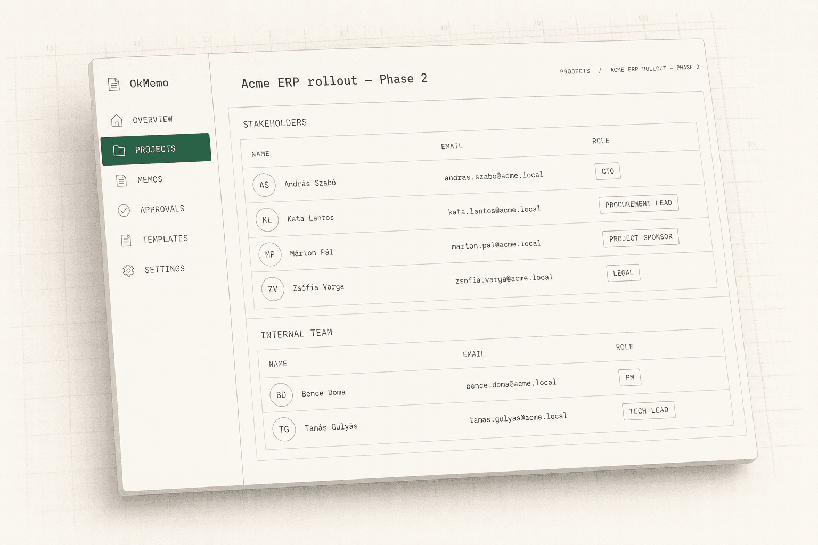Open the Approvals page
The height and width of the screenshot is (545, 818).
162,209
